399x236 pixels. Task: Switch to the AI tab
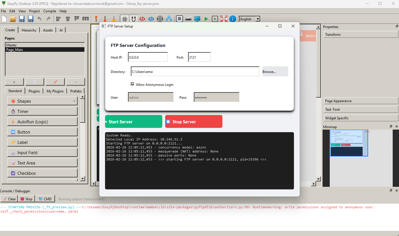coord(61,30)
